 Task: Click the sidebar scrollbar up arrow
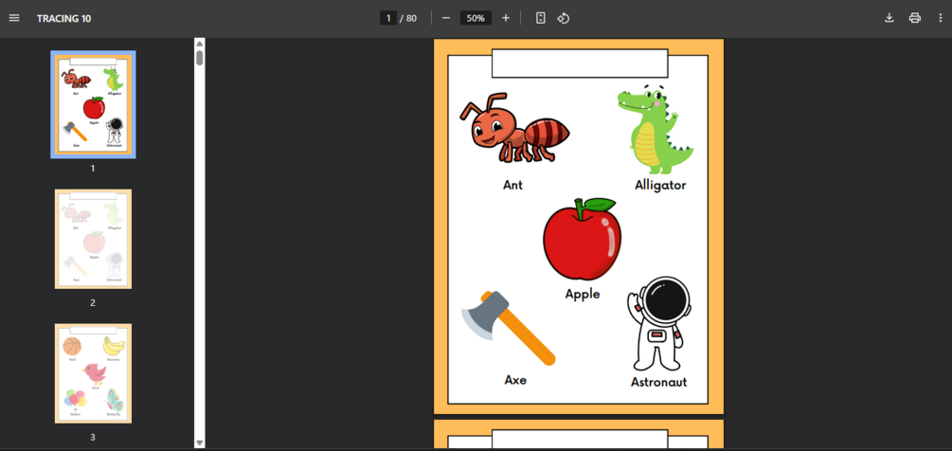point(200,44)
